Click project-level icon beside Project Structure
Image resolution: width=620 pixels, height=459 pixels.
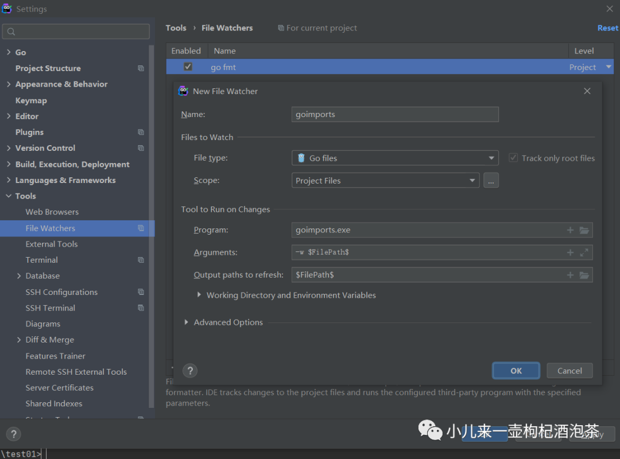coord(141,68)
